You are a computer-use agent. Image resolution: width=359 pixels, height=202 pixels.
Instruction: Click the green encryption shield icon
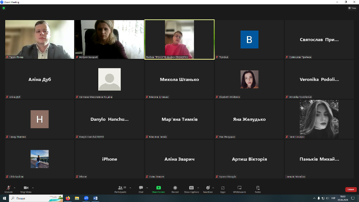click(x=4, y=8)
